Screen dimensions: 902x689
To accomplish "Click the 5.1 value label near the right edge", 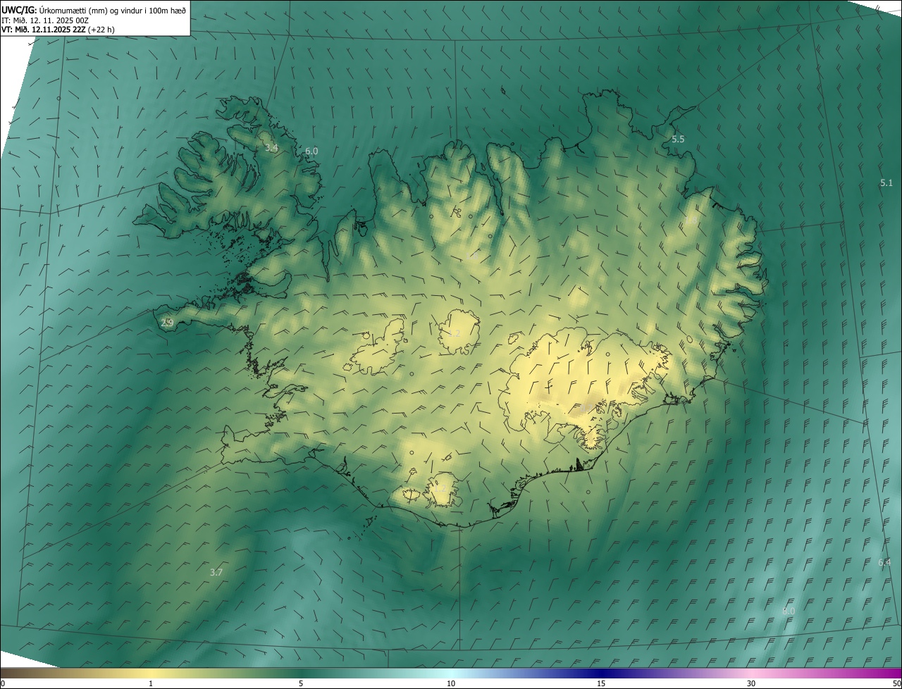I will [886, 182].
